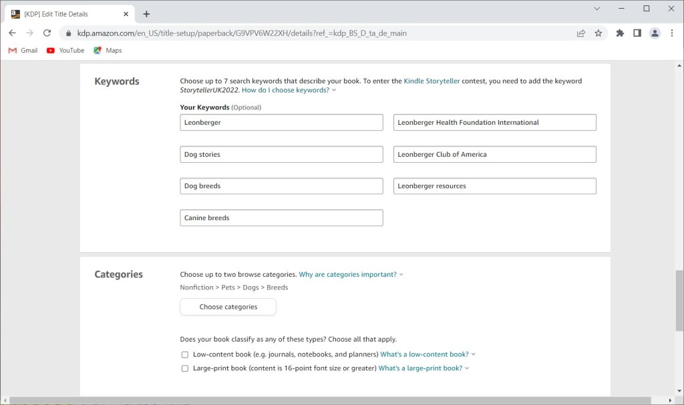The image size is (684, 405).
Task: Expand 'What's a low-content book?' chevron
Action: [474, 354]
